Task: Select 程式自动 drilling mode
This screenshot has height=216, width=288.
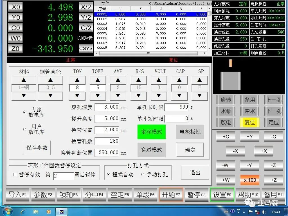Action: tap(108, 174)
